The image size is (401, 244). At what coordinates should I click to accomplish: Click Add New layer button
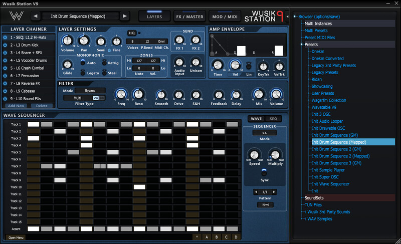click(16, 106)
